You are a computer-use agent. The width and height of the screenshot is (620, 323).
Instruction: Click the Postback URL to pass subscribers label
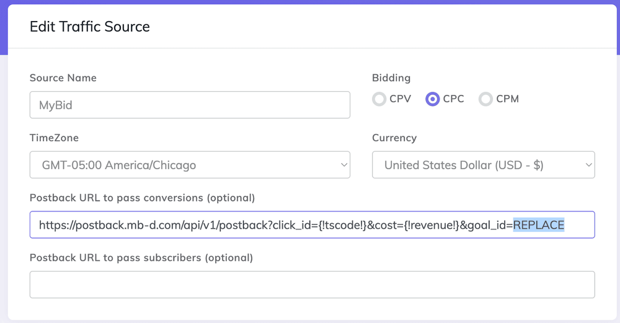pos(141,257)
